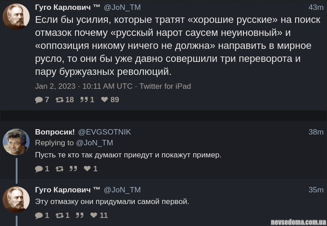Image resolution: width=327 pixels, height=226 pixels.
Task: Click the reply icon on the last reply
Action: pyautogui.click(x=39, y=215)
